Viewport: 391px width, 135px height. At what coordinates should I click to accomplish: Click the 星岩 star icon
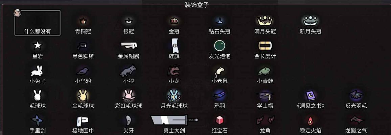click(x=38, y=46)
